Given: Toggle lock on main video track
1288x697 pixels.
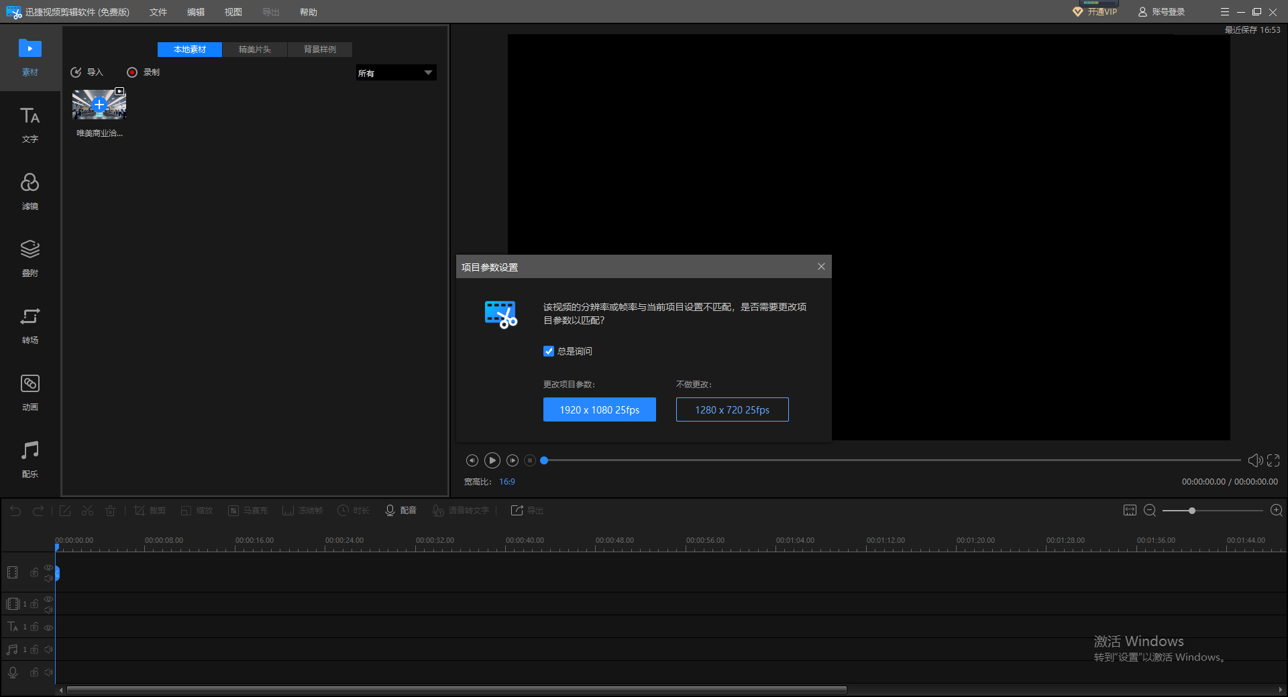Looking at the screenshot, I should (x=34, y=572).
